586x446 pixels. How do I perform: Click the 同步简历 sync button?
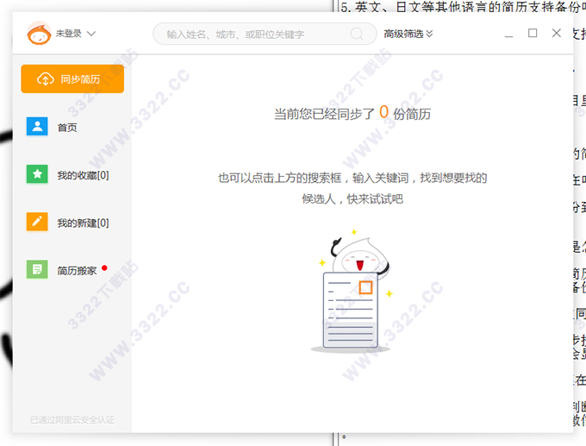click(72, 79)
